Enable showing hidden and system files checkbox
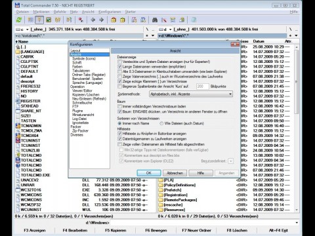 pos(119,62)
